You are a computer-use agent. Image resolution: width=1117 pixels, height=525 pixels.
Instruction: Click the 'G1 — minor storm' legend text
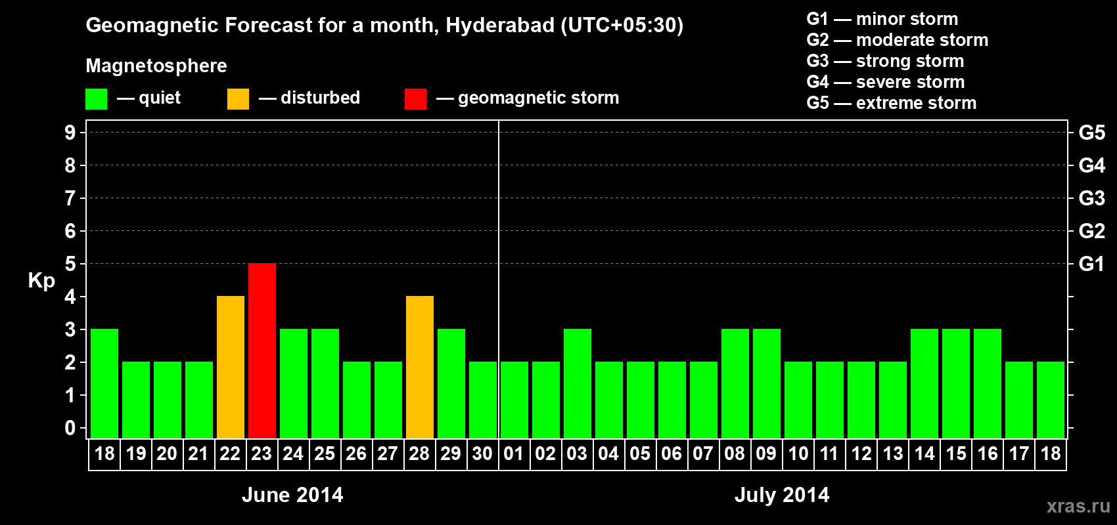click(x=882, y=19)
